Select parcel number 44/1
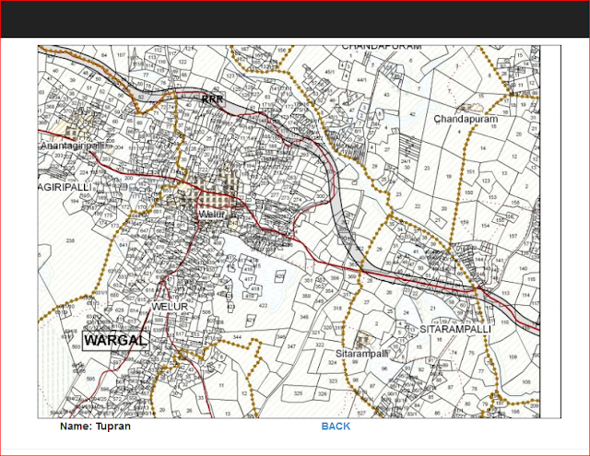590x456 pixels. (x=361, y=80)
